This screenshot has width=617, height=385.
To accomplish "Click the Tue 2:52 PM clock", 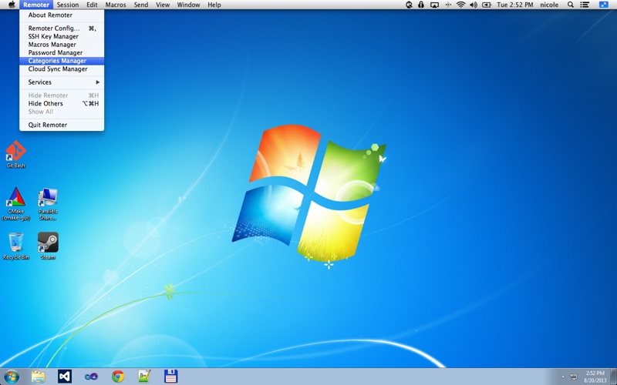I will point(514,5).
